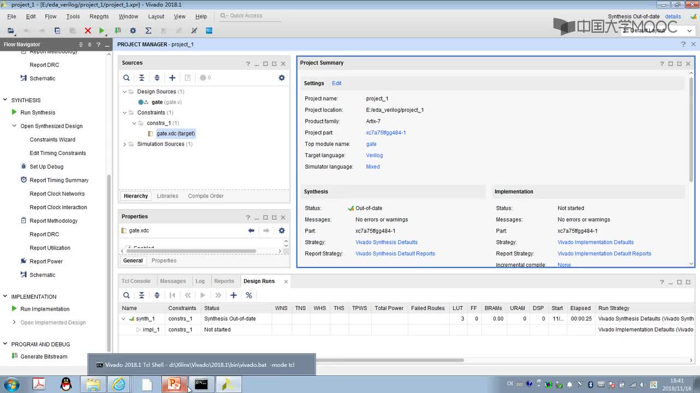Open Properties panel settings gear
Screen dimensions: 700x393
pyautogui.click(x=282, y=230)
